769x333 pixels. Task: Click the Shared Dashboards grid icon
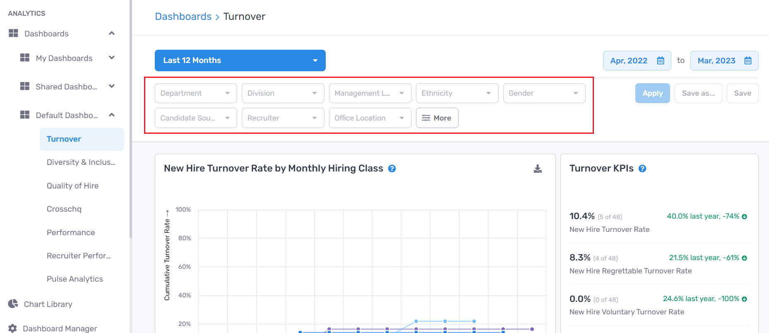click(25, 86)
